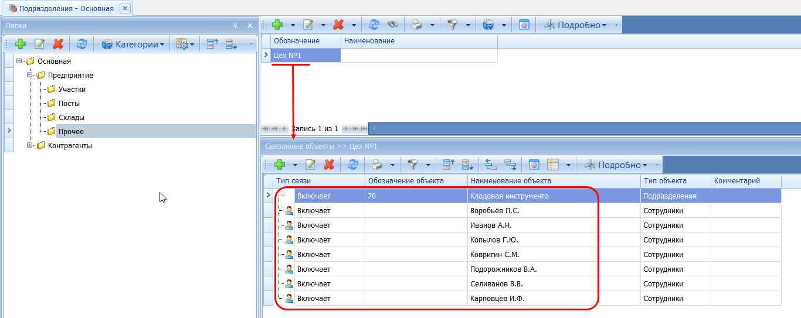Sort by Тип объекта column header
Viewport: 801px width, 318px height.
tap(675, 181)
